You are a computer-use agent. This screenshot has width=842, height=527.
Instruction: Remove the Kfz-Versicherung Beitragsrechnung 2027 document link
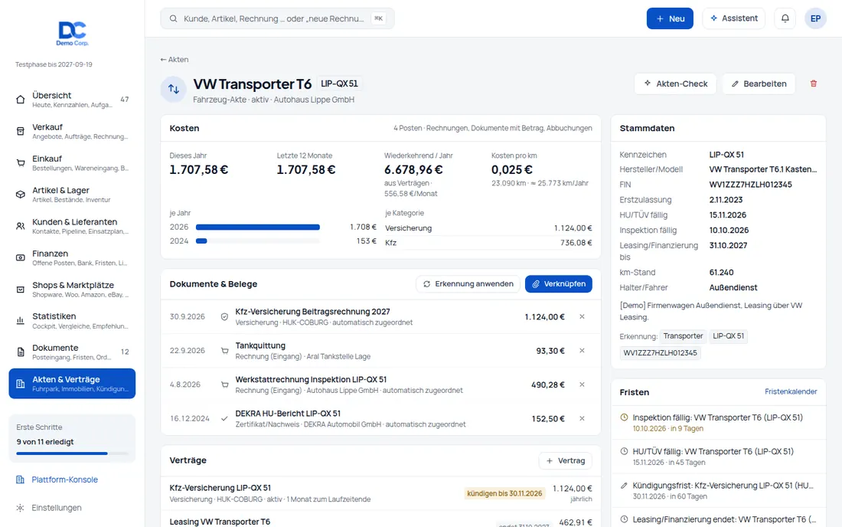point(582,317)
